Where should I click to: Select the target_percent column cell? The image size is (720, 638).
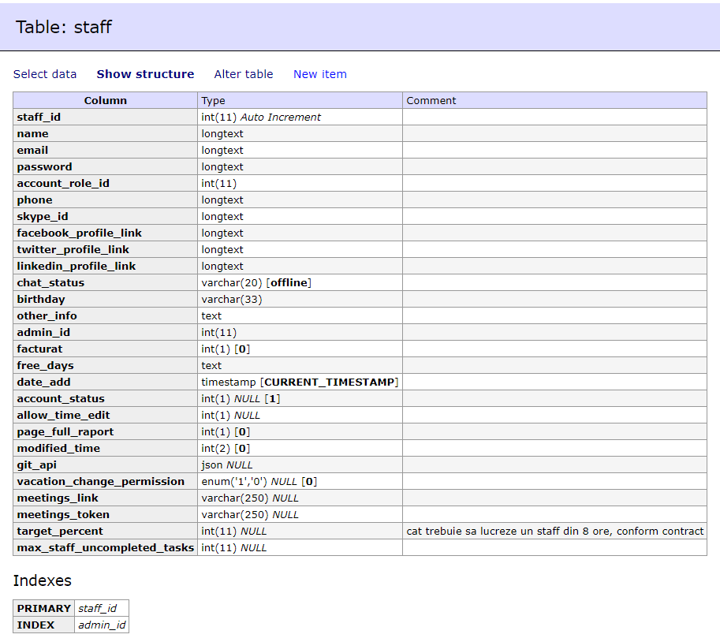point(105,531)
